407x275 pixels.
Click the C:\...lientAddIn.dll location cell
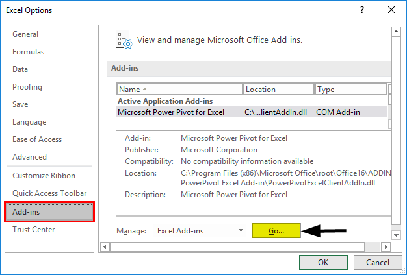click(x=276, y=112)
